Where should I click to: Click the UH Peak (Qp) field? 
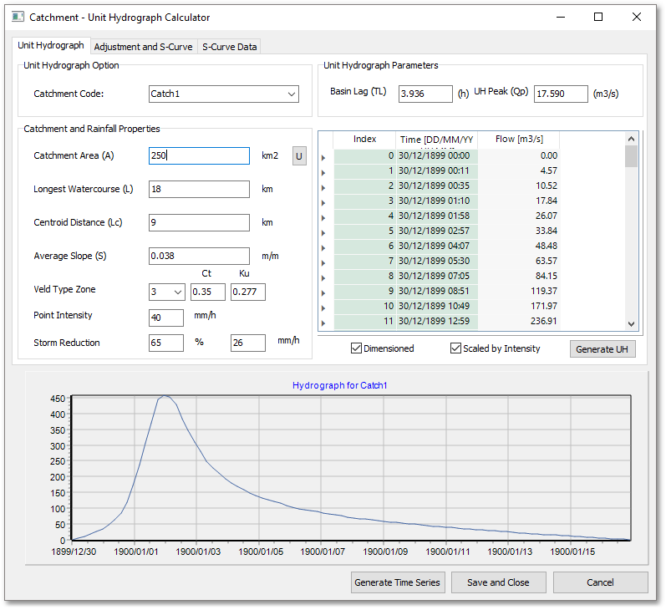(561, 94)
